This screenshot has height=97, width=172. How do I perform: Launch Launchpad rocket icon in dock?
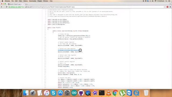(33, 93)
